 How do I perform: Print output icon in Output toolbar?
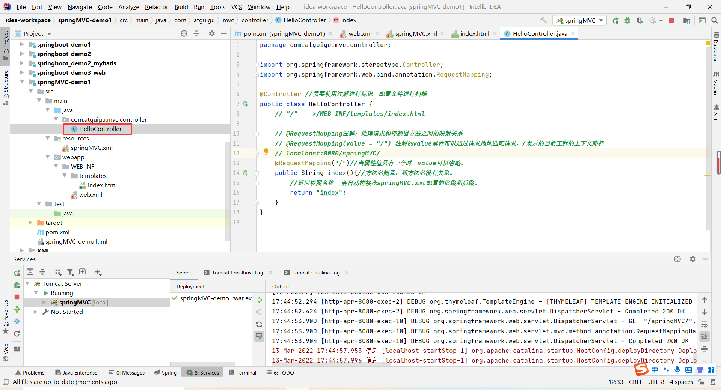click(x=704, y=349)
